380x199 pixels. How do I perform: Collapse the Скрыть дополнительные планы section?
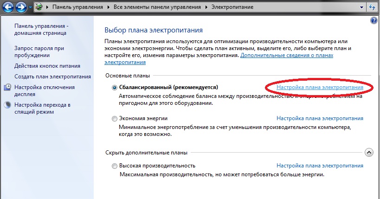(369, 152)
